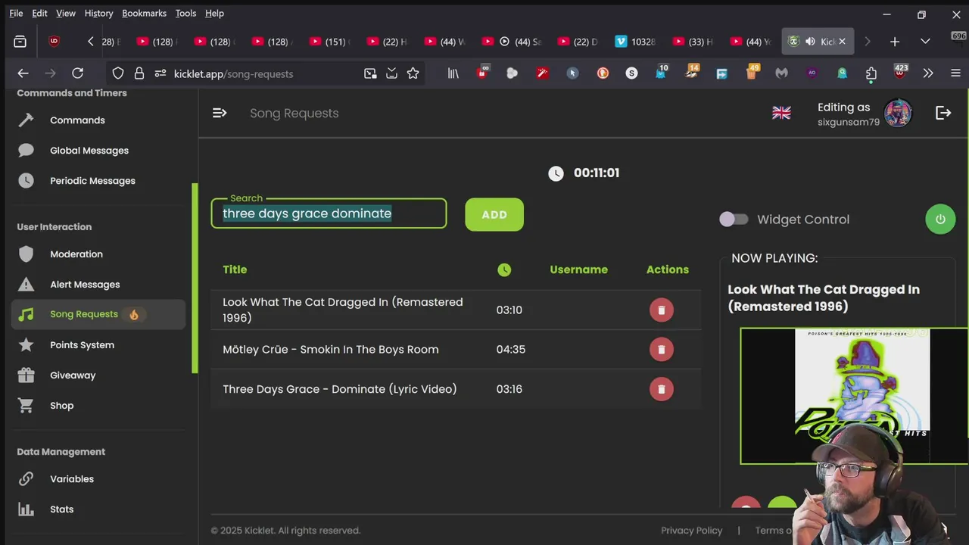Open the Tools menu
Viewport: 969px width, 545px height.
pos(185,13)
